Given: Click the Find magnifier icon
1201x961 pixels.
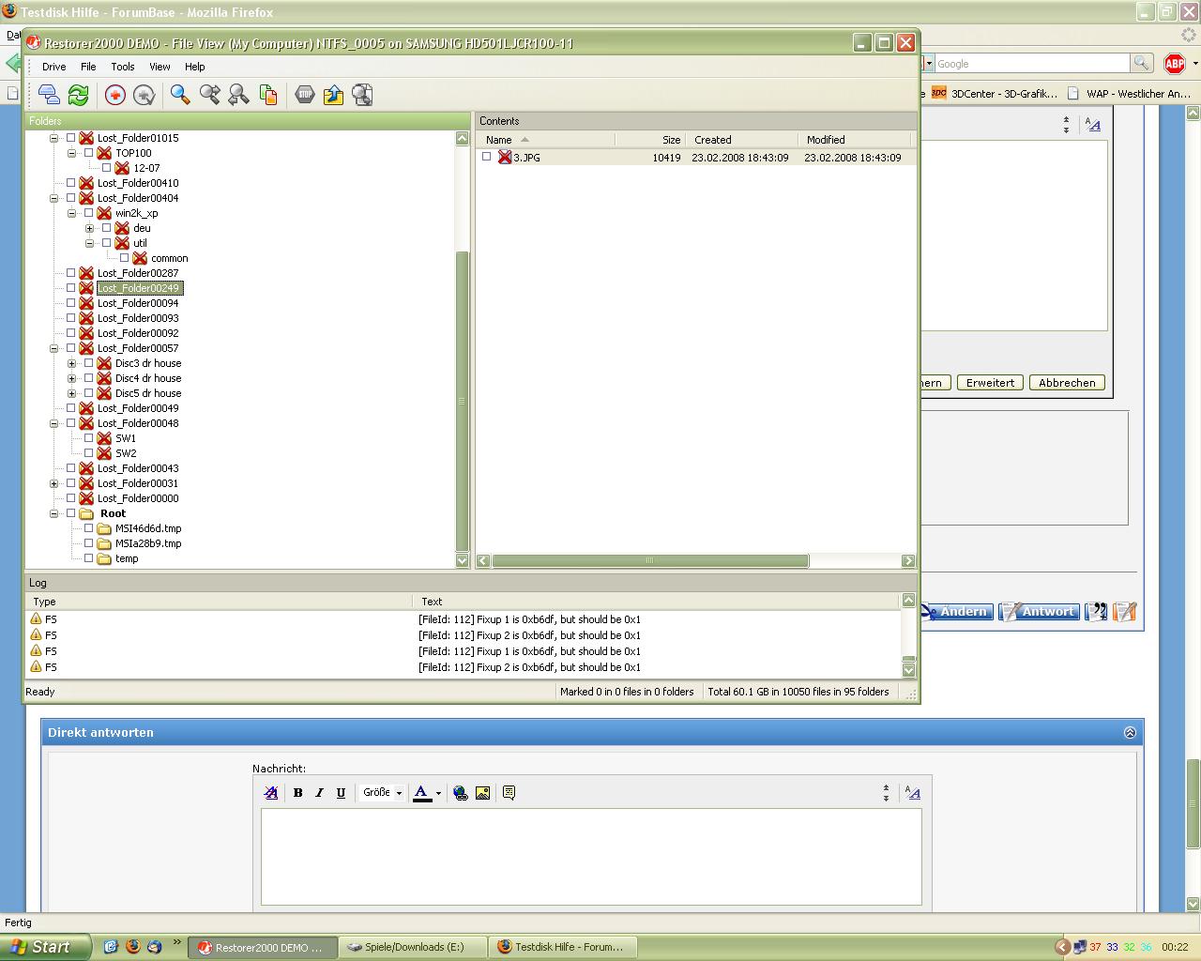Looking at the screenshot, I should (180, 95).
